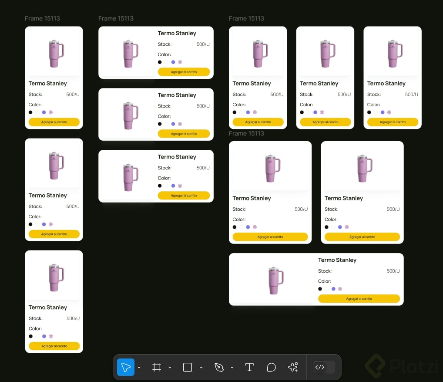Select thermos image in the widest bottom-right card
Screen dimensions: 443x382
point(275,280)
